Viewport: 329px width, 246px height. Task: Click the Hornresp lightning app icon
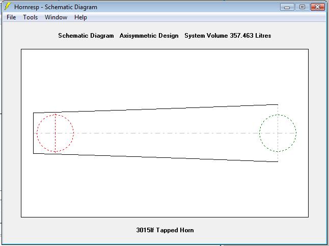8,6
